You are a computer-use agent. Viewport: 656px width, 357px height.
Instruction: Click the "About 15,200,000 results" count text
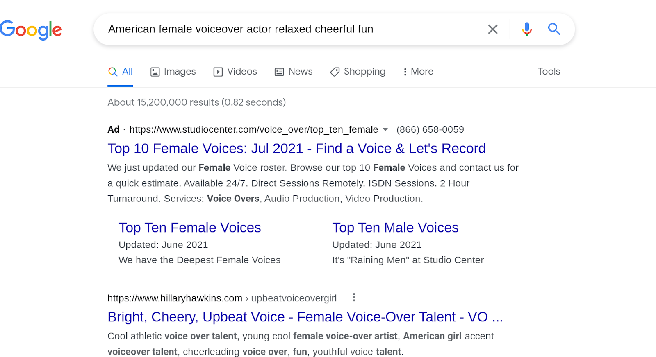coord(196,102)
